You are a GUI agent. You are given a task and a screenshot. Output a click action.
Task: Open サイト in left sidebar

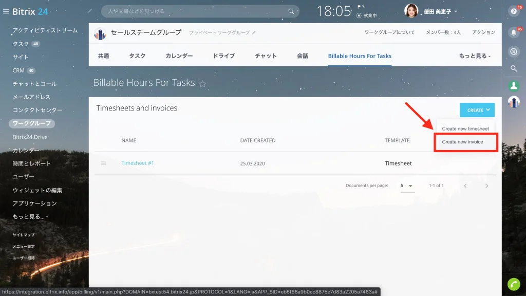[21, 57]
